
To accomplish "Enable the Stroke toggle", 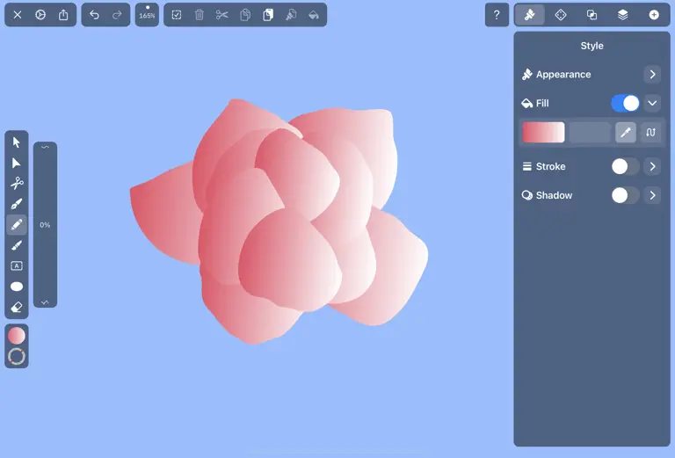I will pyautogui.click(x=625, y=166).
